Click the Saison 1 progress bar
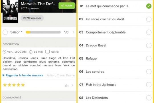Viewport: 154px width, 103px height. tap(43, 32)
